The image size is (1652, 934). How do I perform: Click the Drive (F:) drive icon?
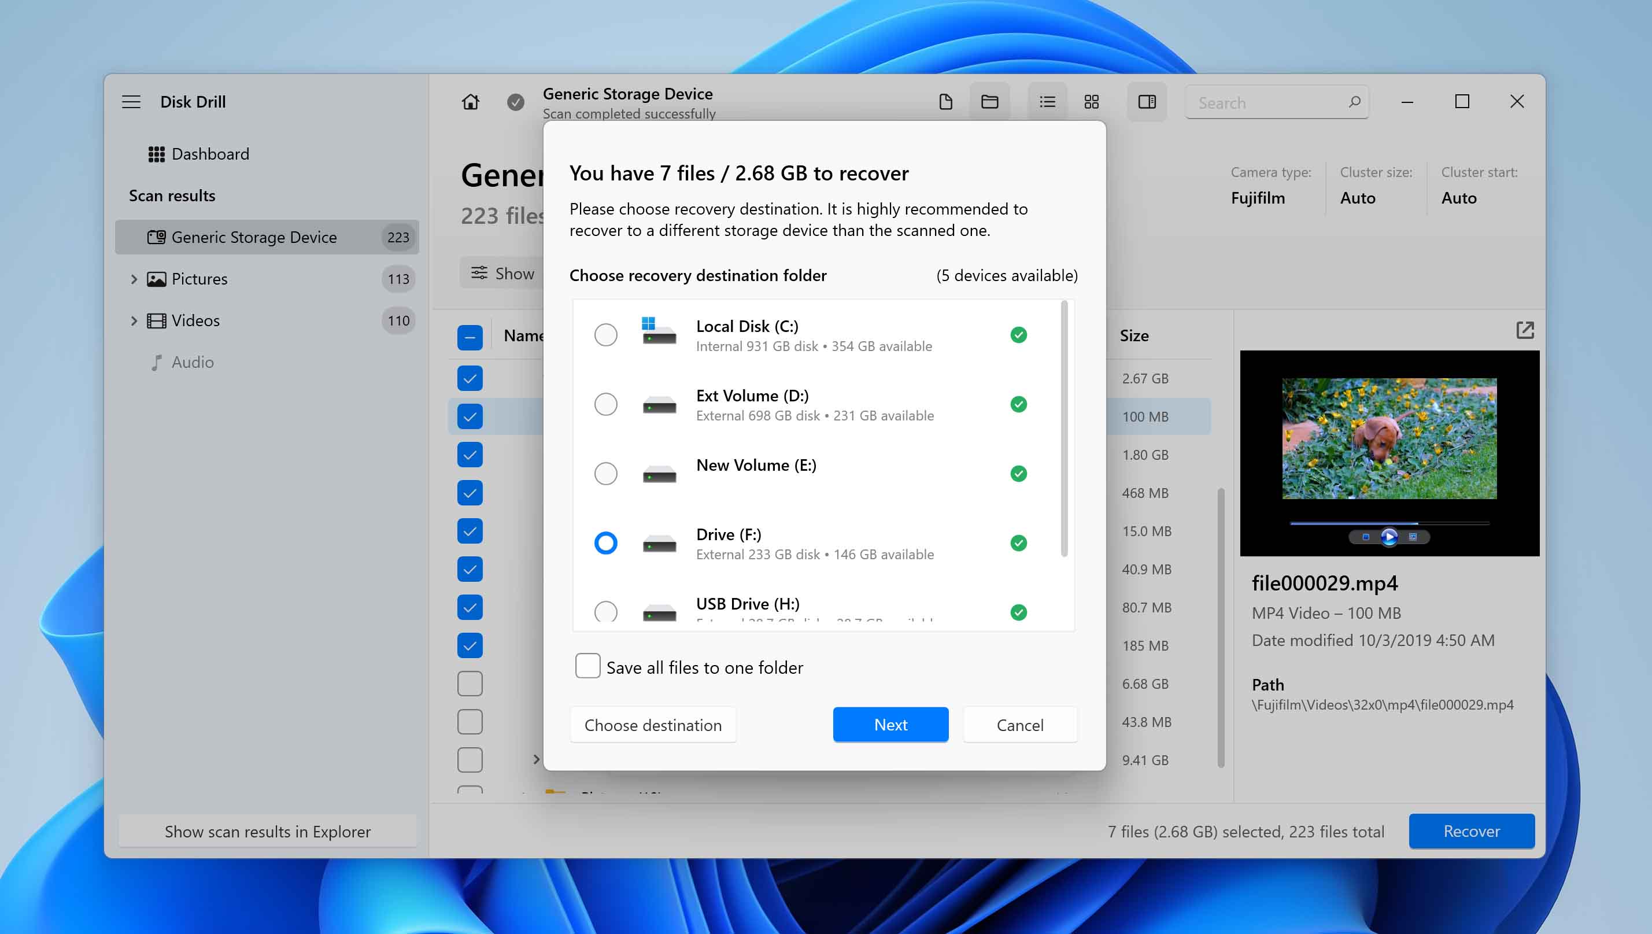659,544
